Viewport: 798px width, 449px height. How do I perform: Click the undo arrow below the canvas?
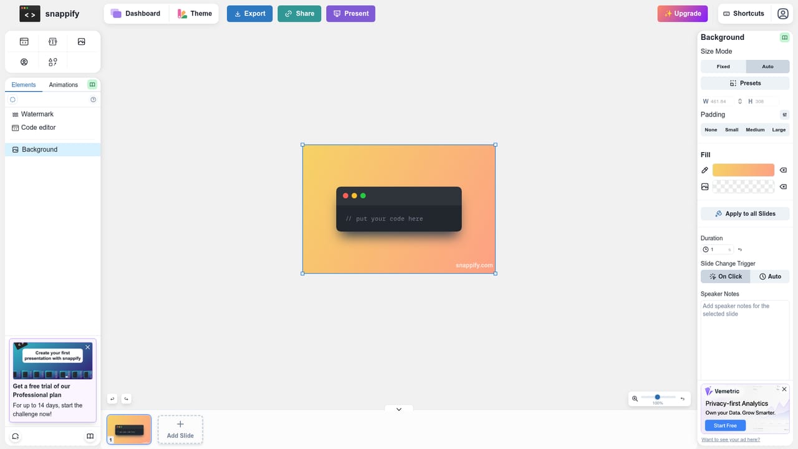point(112,399)
